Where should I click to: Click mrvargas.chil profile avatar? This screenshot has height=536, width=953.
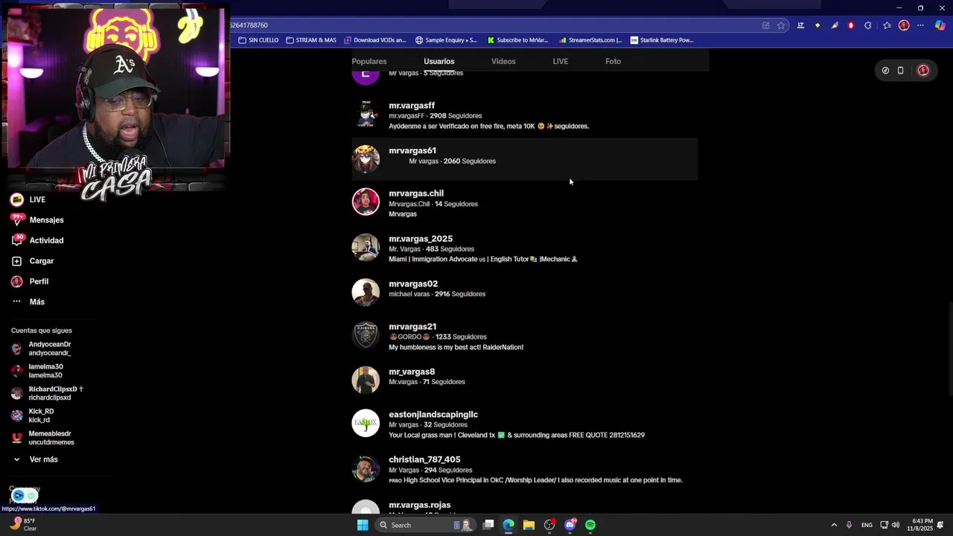coord(366,202)
